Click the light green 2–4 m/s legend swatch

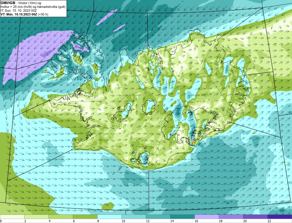click(x=36, y=217)
